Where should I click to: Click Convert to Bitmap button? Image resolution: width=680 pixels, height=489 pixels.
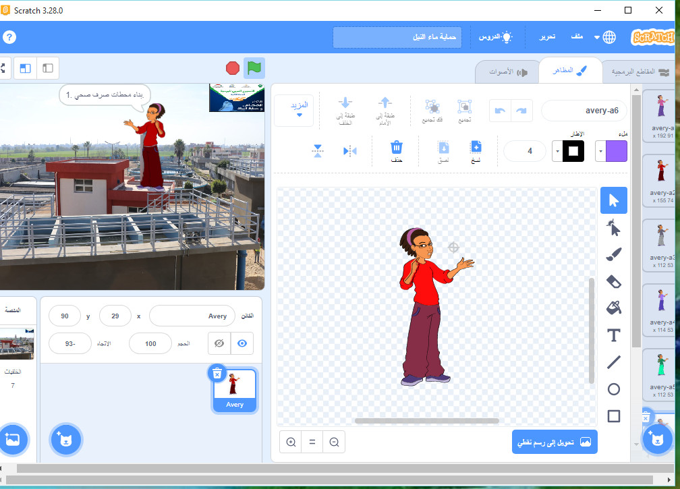(555, 442)
